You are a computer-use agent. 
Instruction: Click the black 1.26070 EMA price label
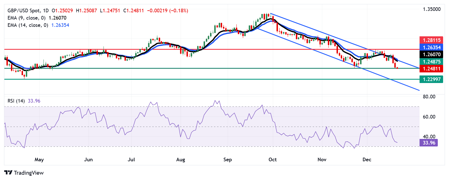431,55
